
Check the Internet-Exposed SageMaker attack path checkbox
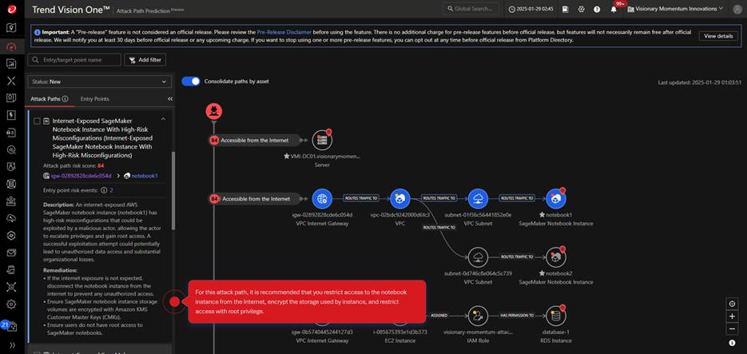37,121
